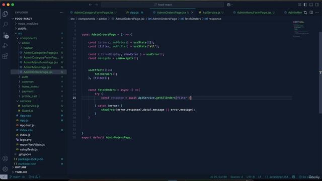This screenshot has width=322, height=181.
Task: Go back with the navigation arrow
Action: coord(91,5)
